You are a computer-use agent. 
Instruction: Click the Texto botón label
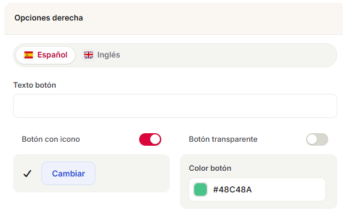35,85
